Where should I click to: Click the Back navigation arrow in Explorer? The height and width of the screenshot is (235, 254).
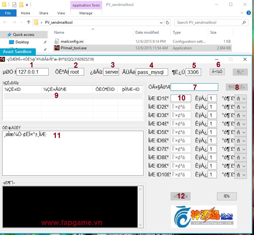point(5,22)
